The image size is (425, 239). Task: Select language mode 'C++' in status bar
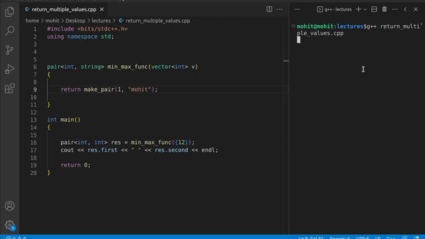coord(390,238)
